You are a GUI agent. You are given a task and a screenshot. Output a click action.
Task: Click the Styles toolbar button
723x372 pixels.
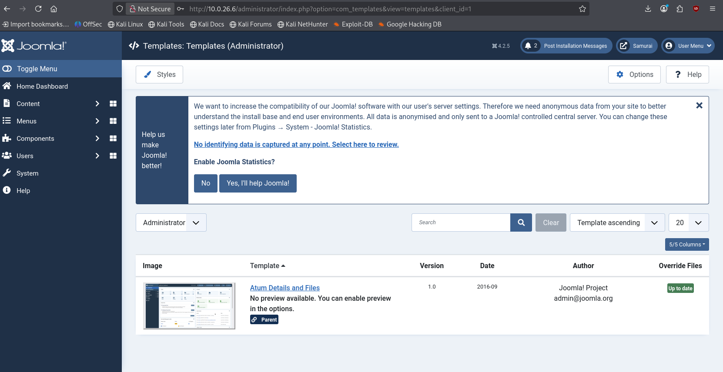tap(159, 74)
